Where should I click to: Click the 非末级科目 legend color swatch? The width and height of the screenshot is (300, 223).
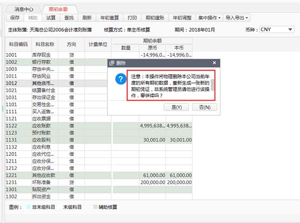[28, 206]
